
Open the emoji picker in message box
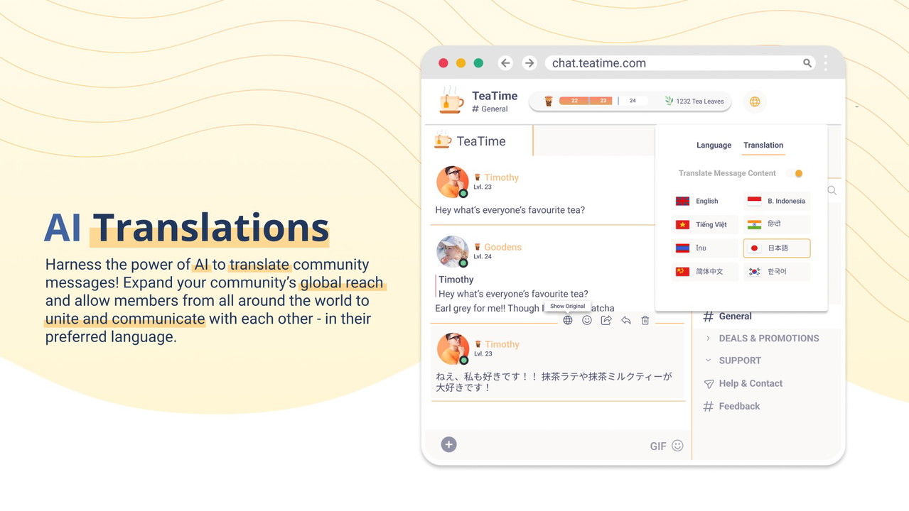pos(677,446)
